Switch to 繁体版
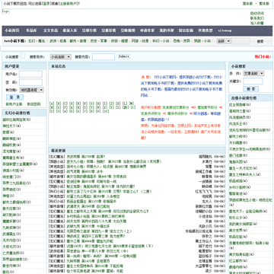The height and width of the screenshot is (274, 274). click(264, 4)
